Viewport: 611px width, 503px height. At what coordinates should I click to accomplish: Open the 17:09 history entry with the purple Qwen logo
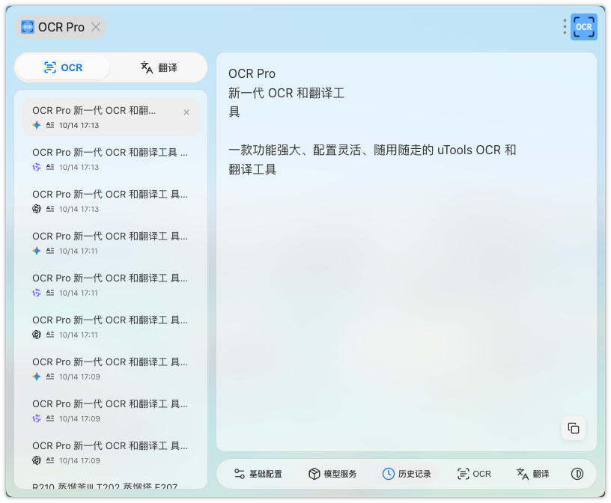pyautogui.click(x=111, y=410)
